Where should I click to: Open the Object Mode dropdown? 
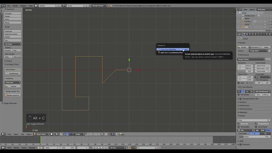coord(41,134)
